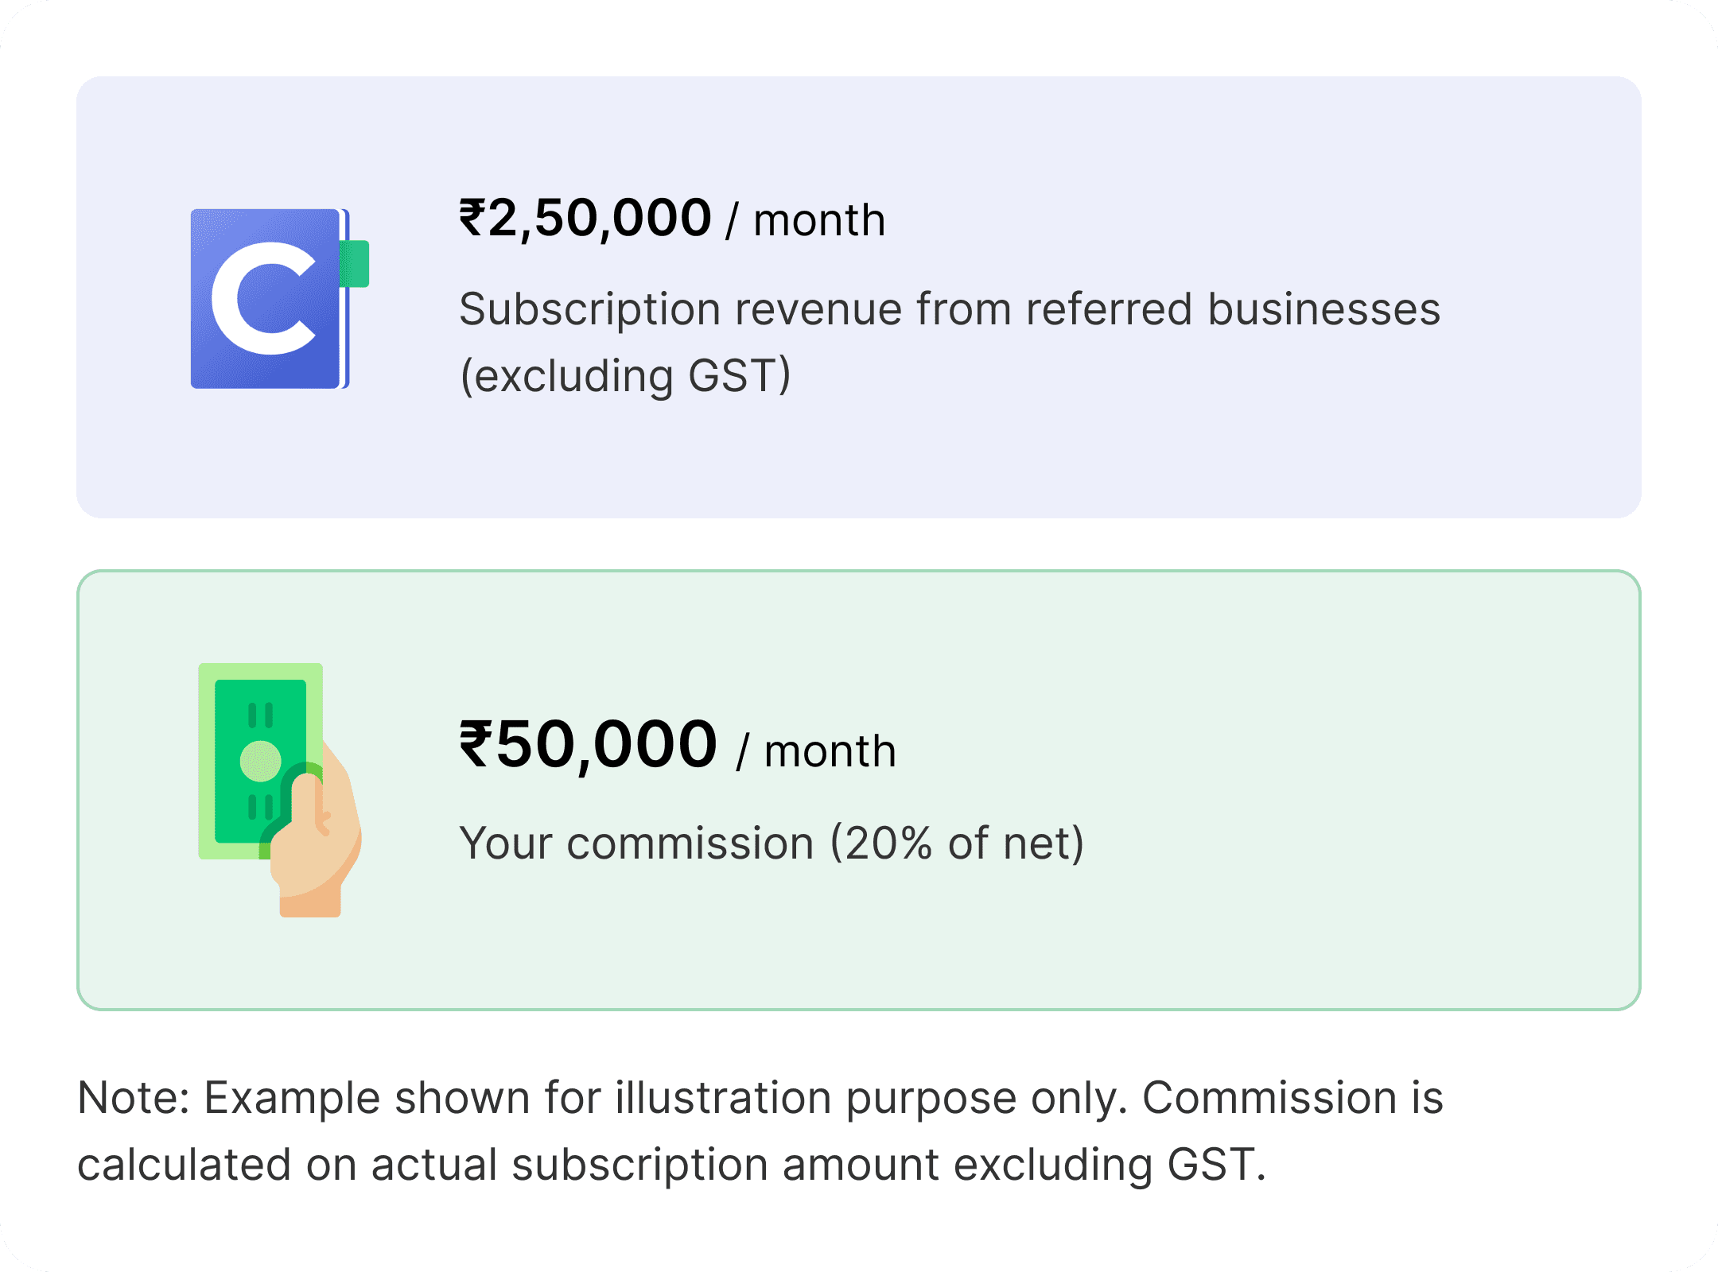Click the cash-in-hand commission icon
The width and height of the screenshot is (1718, 1272).
click(278, 789)
